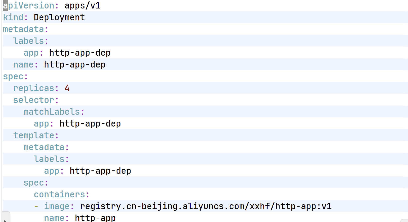The image size is (408, 222).
Task: Click the http-app container name value
Action: pyautogui.click(x=95, y=218)
